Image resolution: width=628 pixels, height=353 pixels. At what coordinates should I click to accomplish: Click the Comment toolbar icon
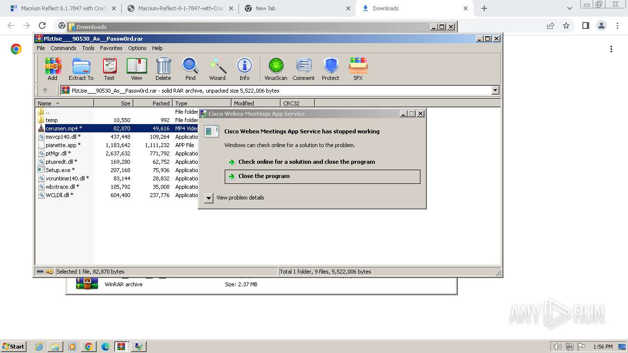coord(304,69)
